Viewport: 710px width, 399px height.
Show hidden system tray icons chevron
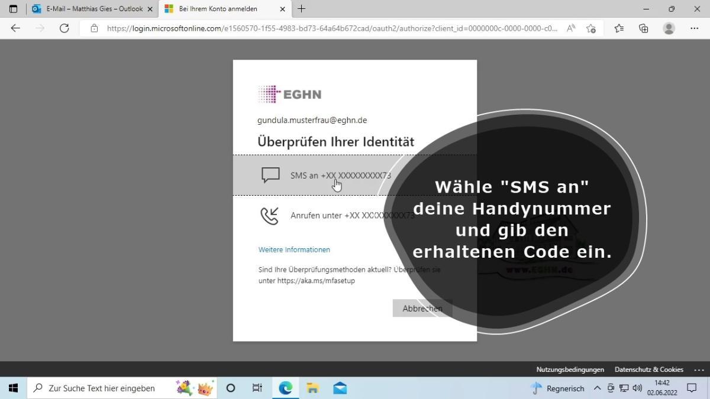[x=597, y=388]
